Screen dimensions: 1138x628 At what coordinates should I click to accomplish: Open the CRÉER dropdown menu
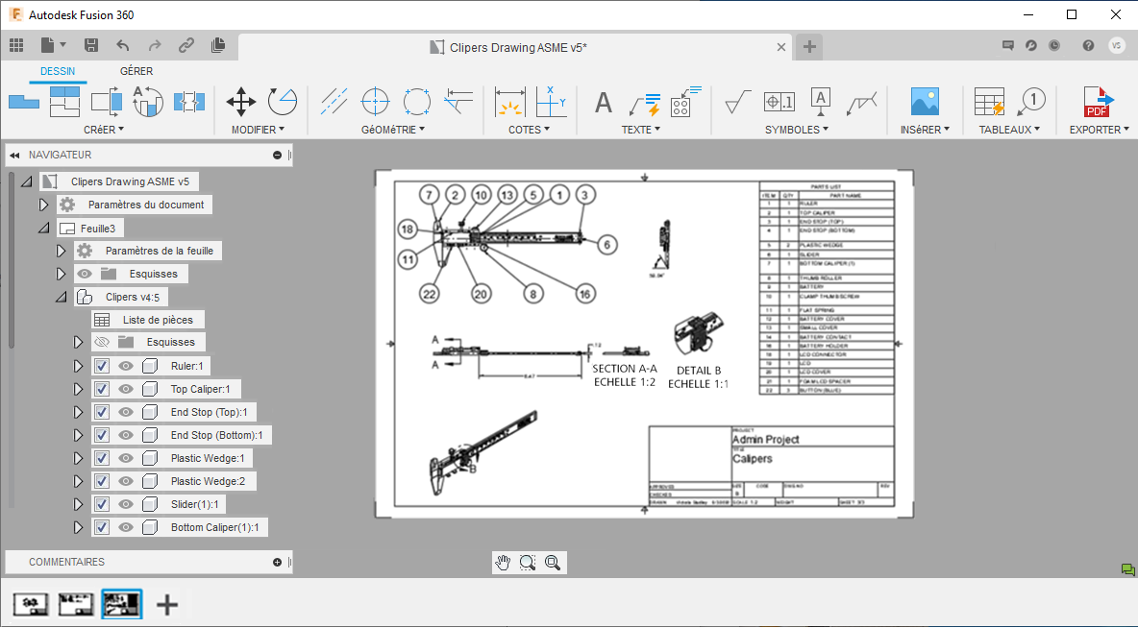tap(104, 129)
